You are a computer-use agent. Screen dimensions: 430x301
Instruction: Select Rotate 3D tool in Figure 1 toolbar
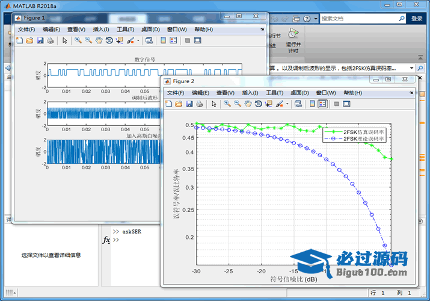109,40
